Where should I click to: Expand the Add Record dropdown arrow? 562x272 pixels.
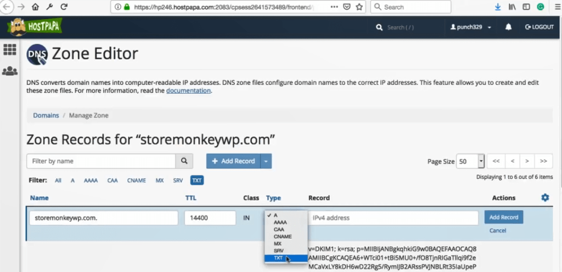266,161
